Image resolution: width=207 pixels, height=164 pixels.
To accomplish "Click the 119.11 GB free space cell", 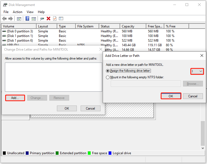I will (x=155, y=45).
